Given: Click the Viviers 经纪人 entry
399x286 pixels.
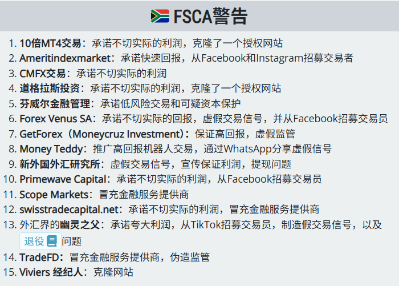Looking at the screenshot, I should 51,272.
